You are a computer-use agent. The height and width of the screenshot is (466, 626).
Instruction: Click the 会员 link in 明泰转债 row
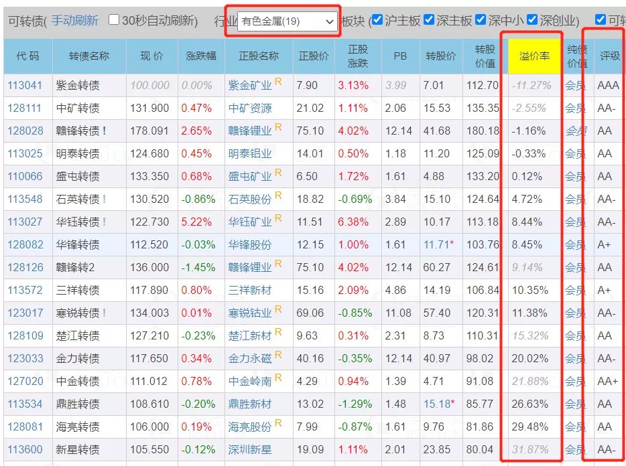575,153
